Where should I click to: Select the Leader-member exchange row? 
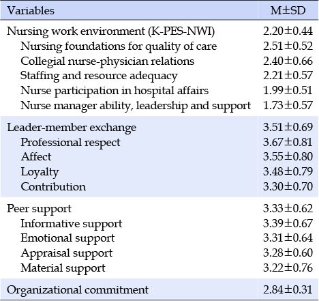[159, 128]
